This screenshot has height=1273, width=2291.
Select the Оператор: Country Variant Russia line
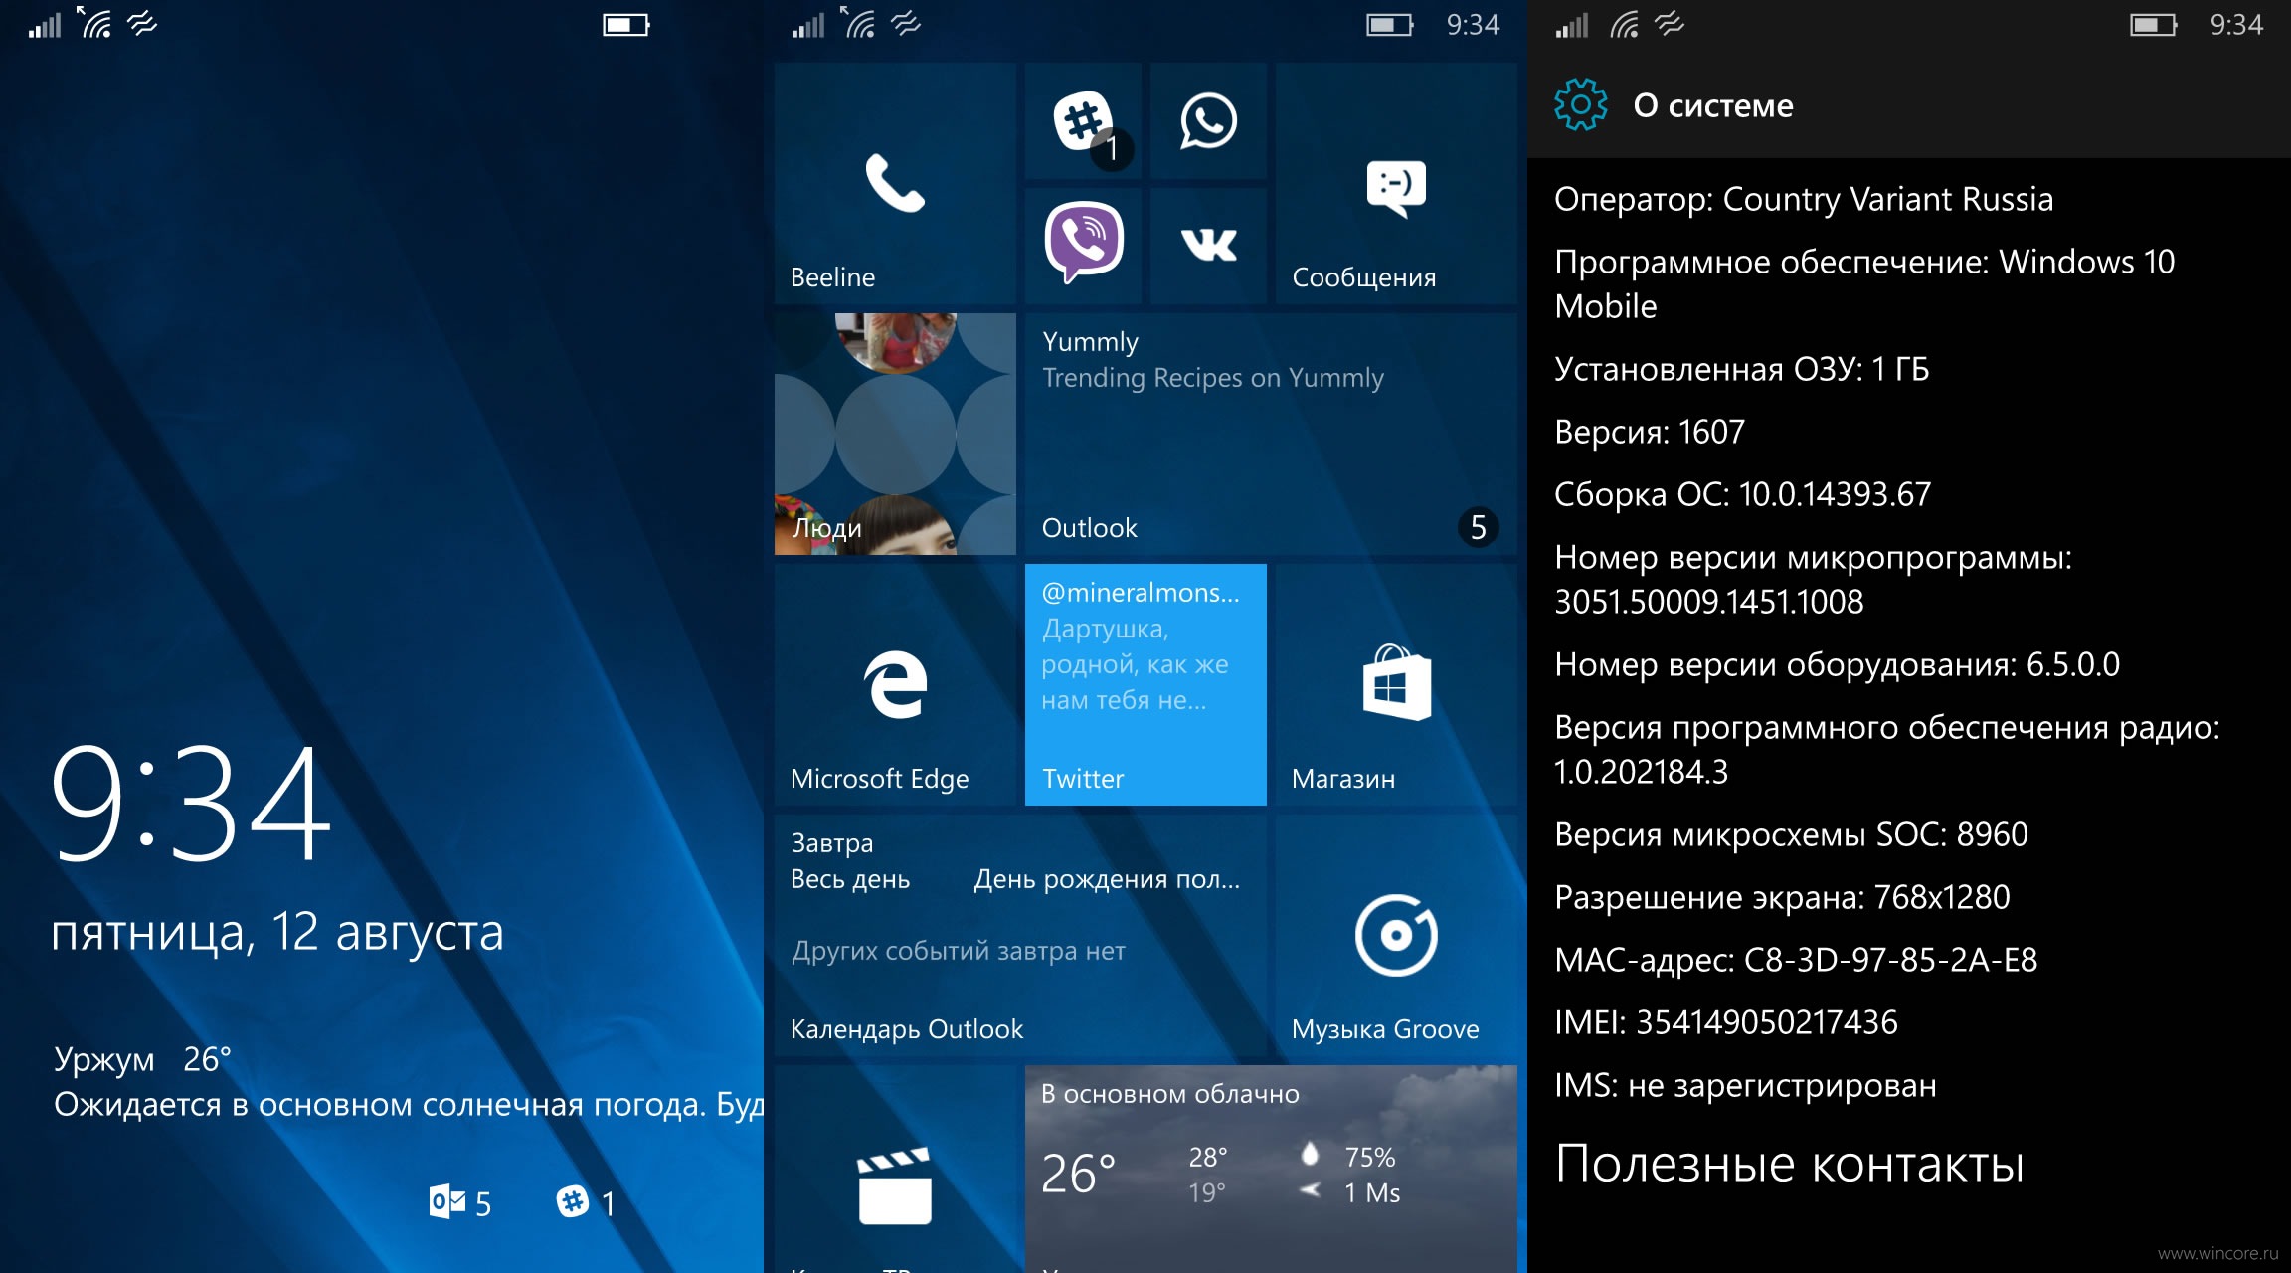(x=1804, y=199)
